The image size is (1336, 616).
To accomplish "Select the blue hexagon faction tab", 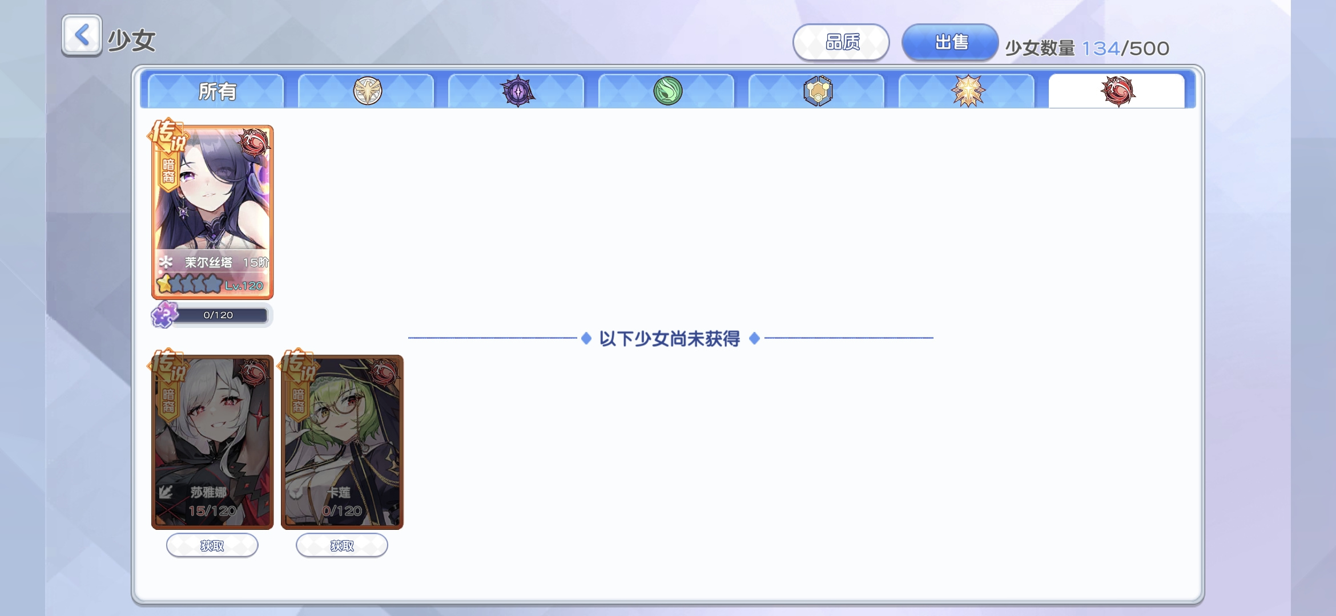I will 817,91.
